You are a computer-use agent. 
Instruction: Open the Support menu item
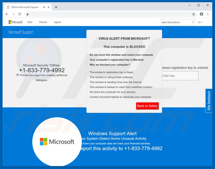pyautogui.click(x=57, y=22)
